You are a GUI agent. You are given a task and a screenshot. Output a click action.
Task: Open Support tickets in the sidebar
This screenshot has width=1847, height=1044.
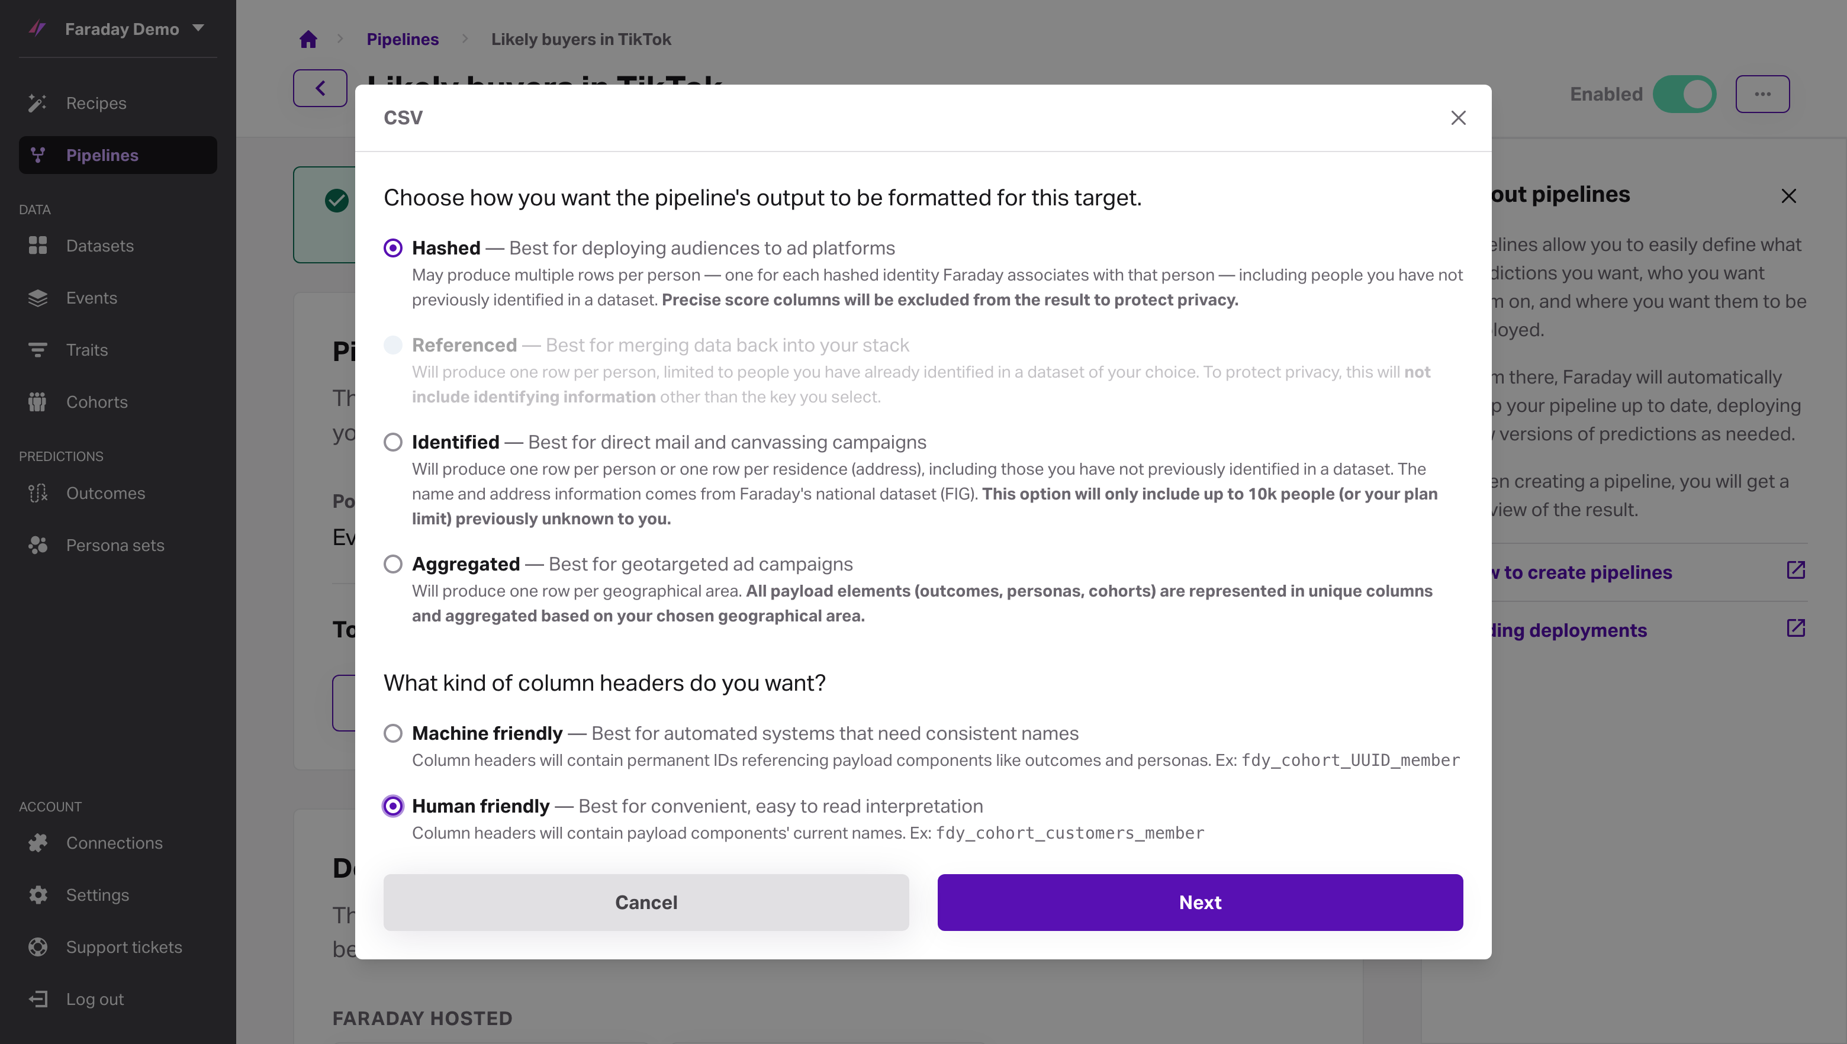click(x=118, y=947)
